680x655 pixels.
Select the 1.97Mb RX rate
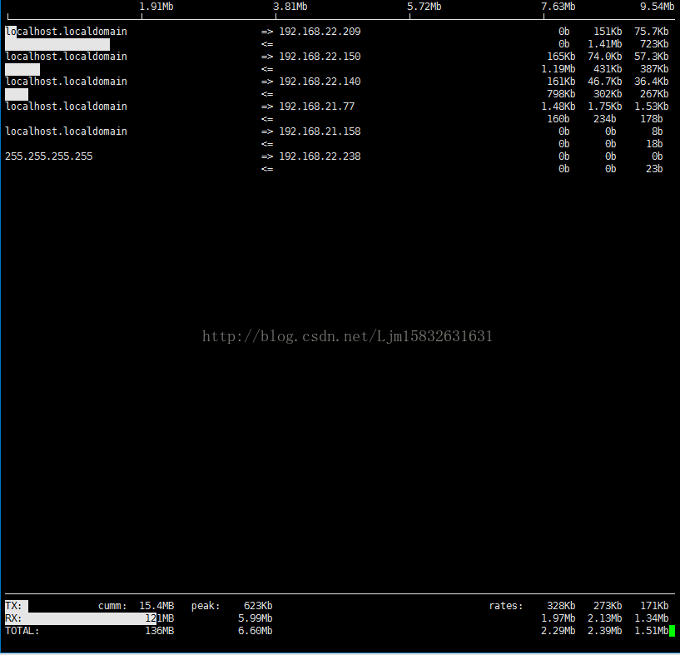(x=558, y=618)
